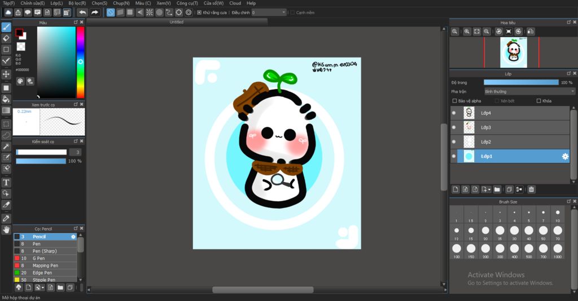Viewport: 578px width, 301px height.
Task: Turn off snap in the toolbar
Action: [x=111, y=12]
